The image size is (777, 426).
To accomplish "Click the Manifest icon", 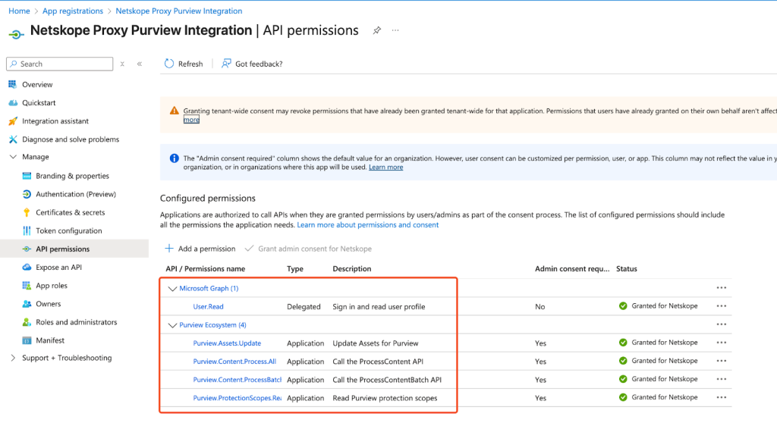I will (27, 340).
